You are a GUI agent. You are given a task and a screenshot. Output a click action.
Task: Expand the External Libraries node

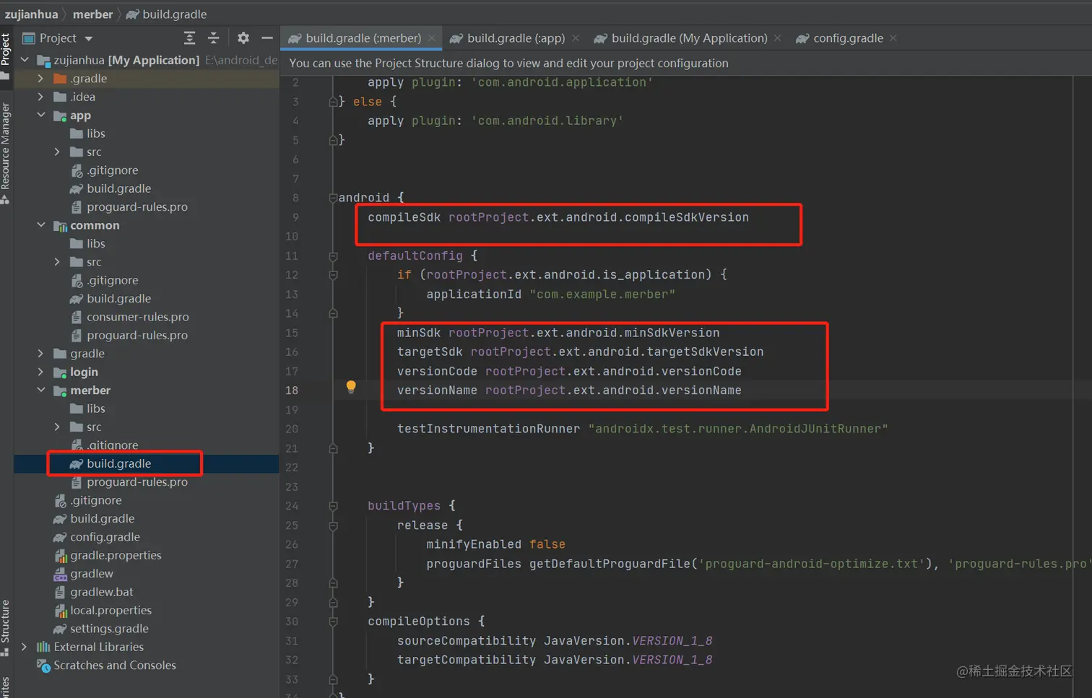(x=25, y=647)
